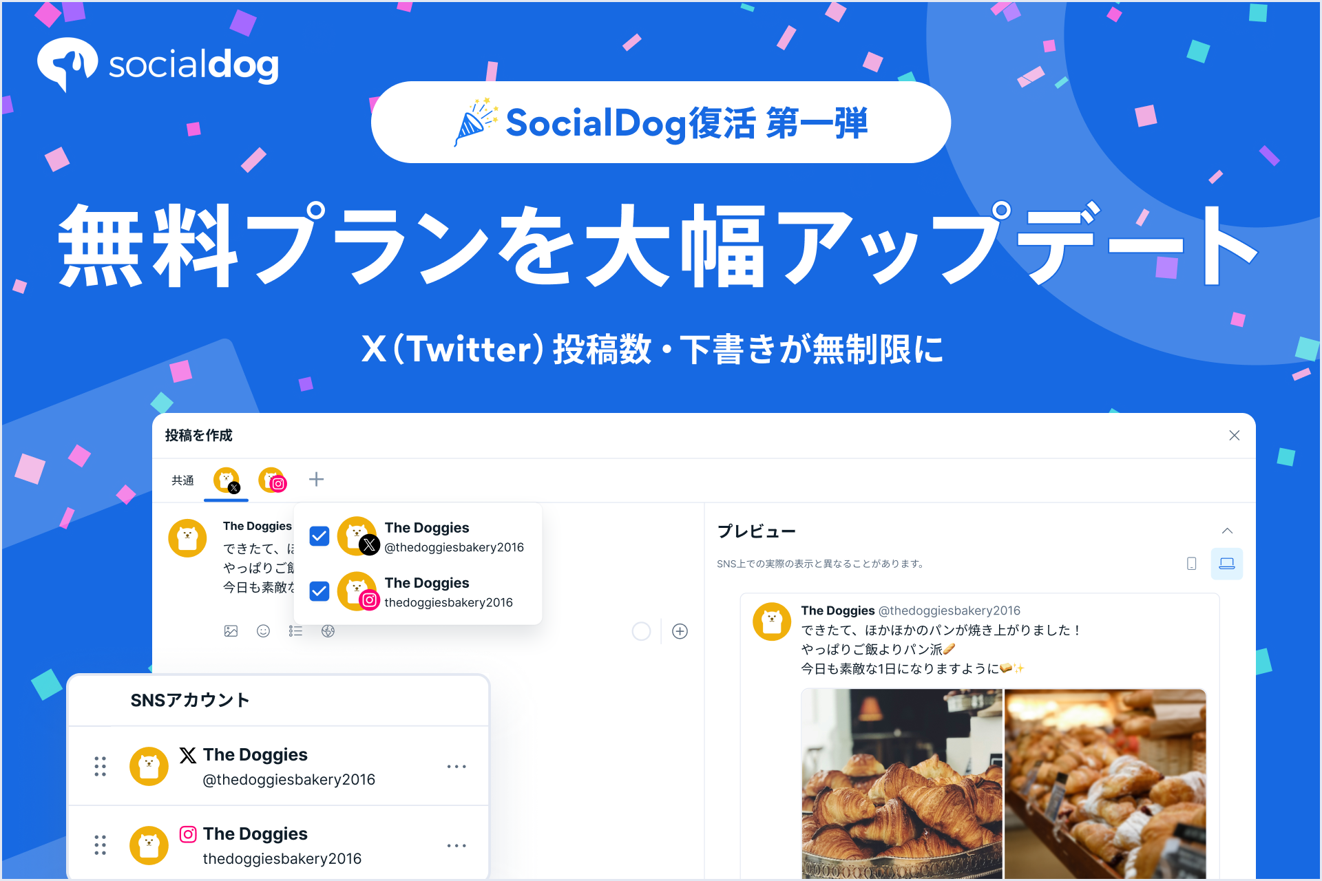Add another post with circled plus icon
The height and width of the screenshot is (881, 1322).
680,631
